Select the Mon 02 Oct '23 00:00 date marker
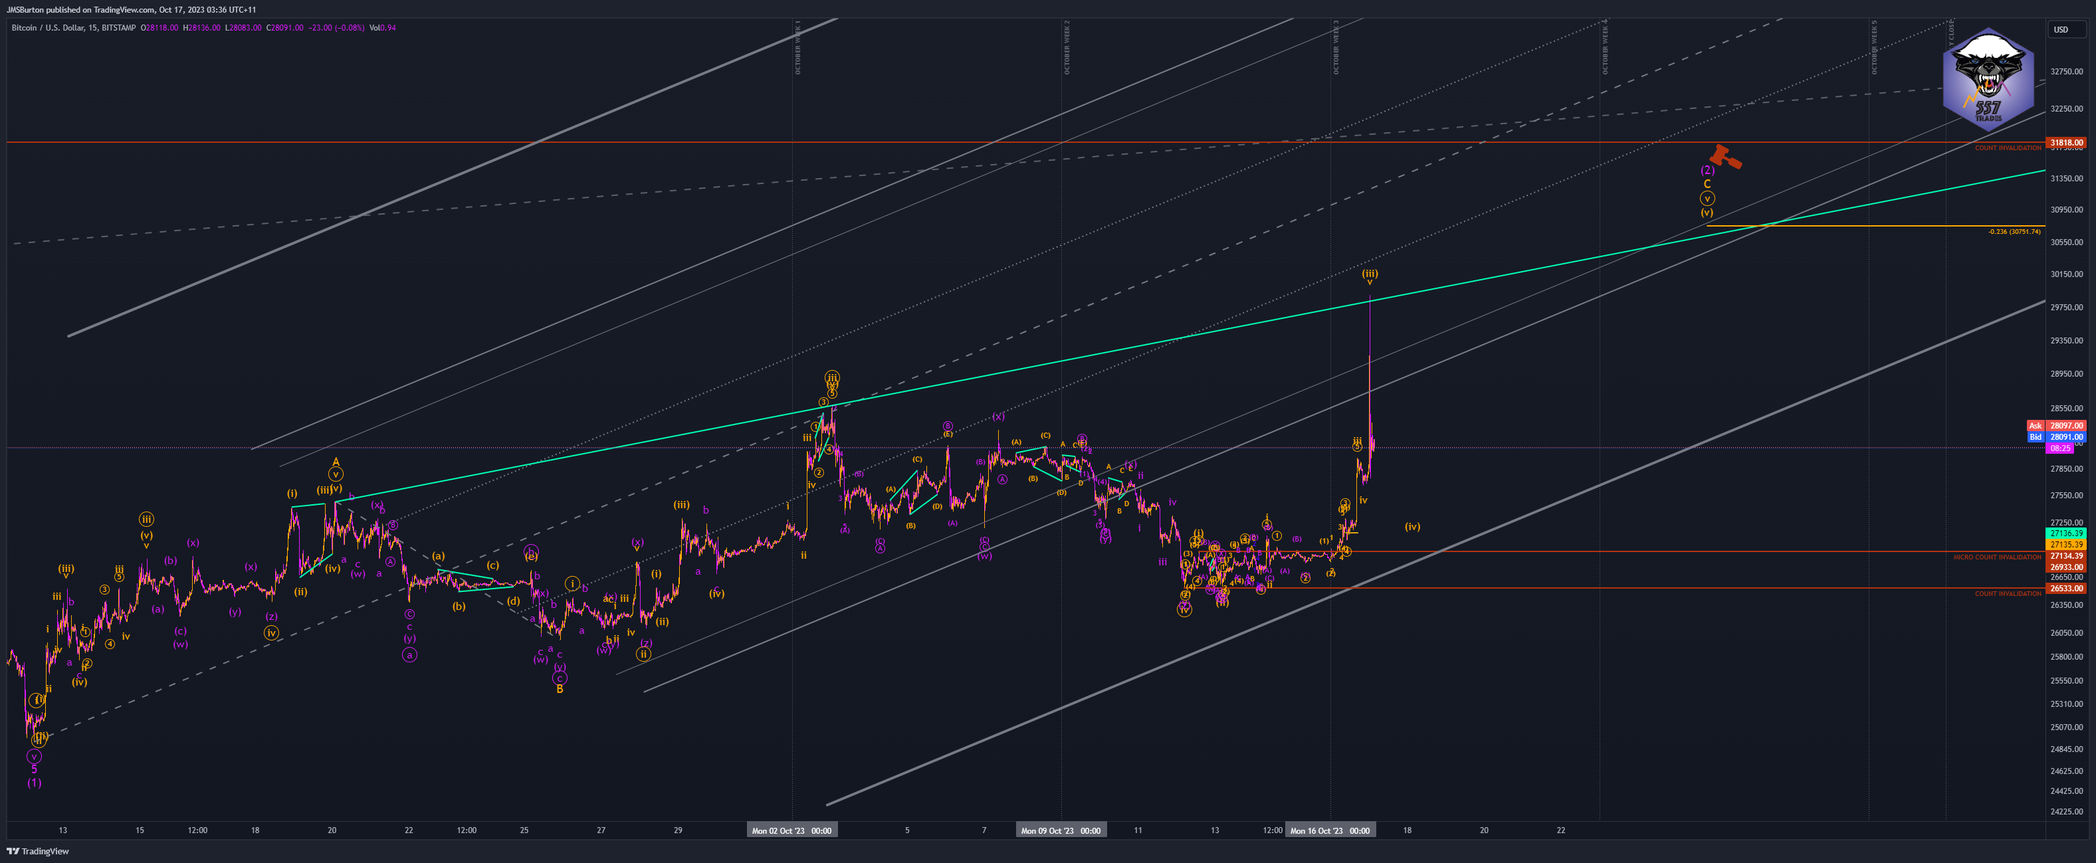The height and width of the screenshot is (863, 2096). pyautogui.click(x=791, y=830)
